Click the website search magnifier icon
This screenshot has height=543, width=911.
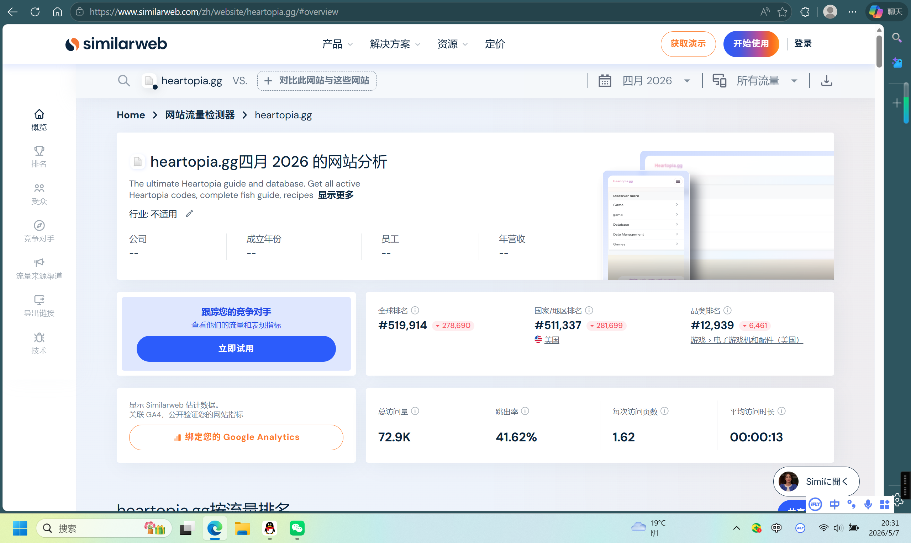[x=124, y=81]
